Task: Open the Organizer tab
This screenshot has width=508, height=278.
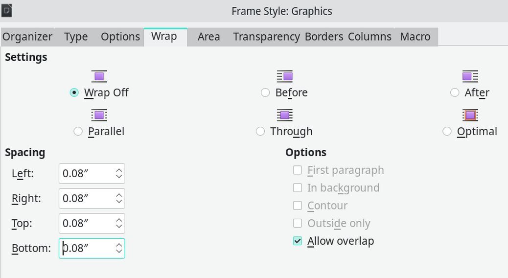Action: point(27,37)
